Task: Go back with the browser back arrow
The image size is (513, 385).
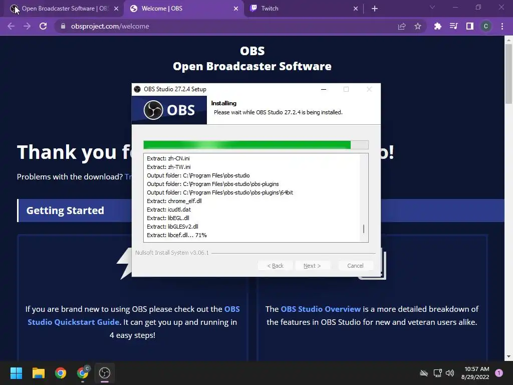Action: tap(11, 26)
